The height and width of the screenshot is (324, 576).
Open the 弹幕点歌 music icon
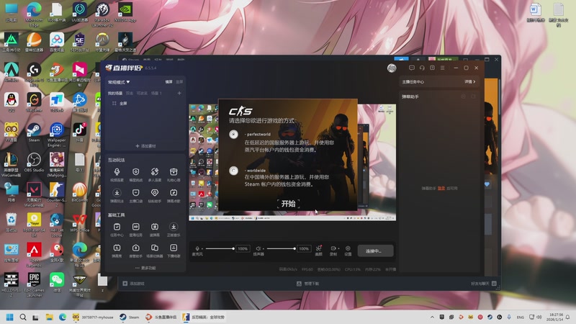(x=174, y=193)
